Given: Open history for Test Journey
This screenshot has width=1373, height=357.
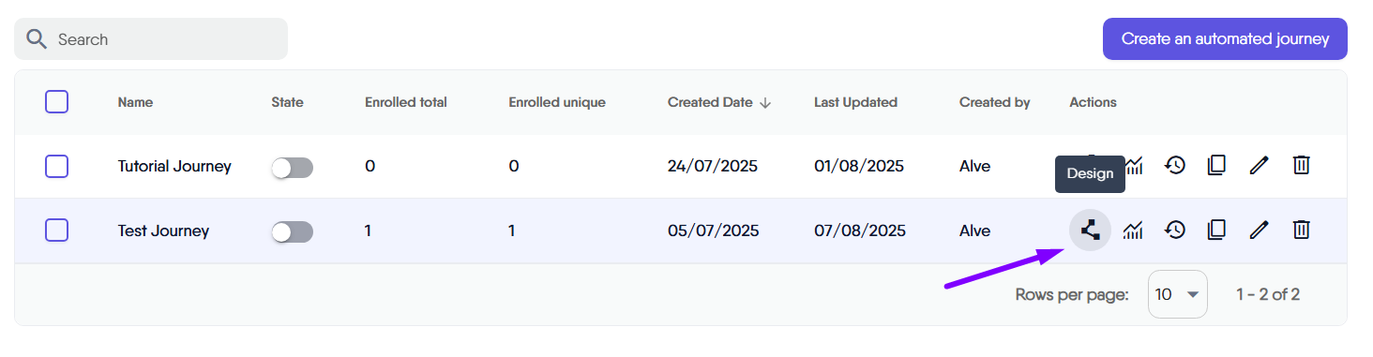Looking at the screenshot, I should 1175,230.
